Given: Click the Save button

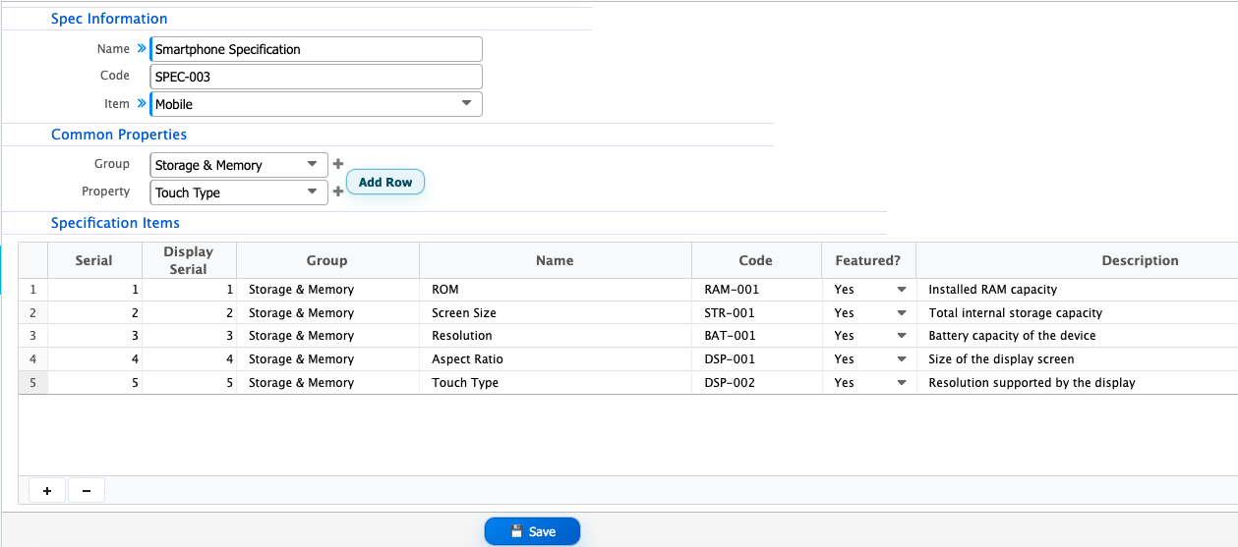Looking at the screenshot, I should pos(532,531).
